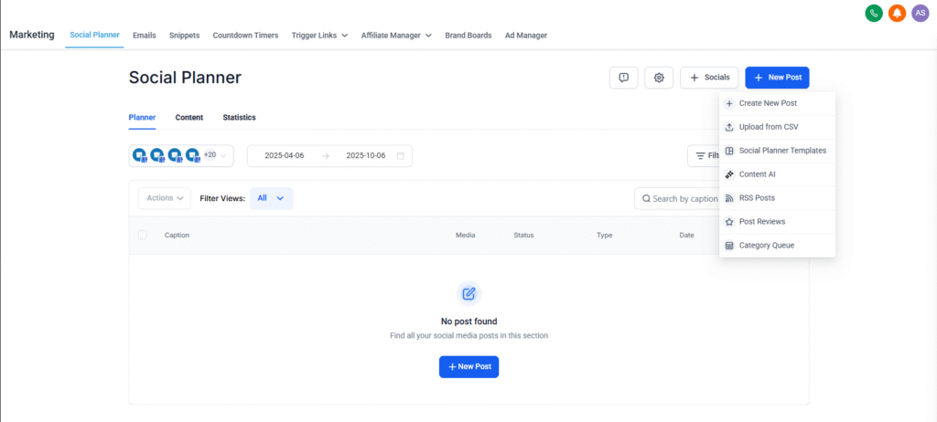Viewport: 937px width, 422px height.
Task: Click the blue New Post button at top
Action: [777, 78]
